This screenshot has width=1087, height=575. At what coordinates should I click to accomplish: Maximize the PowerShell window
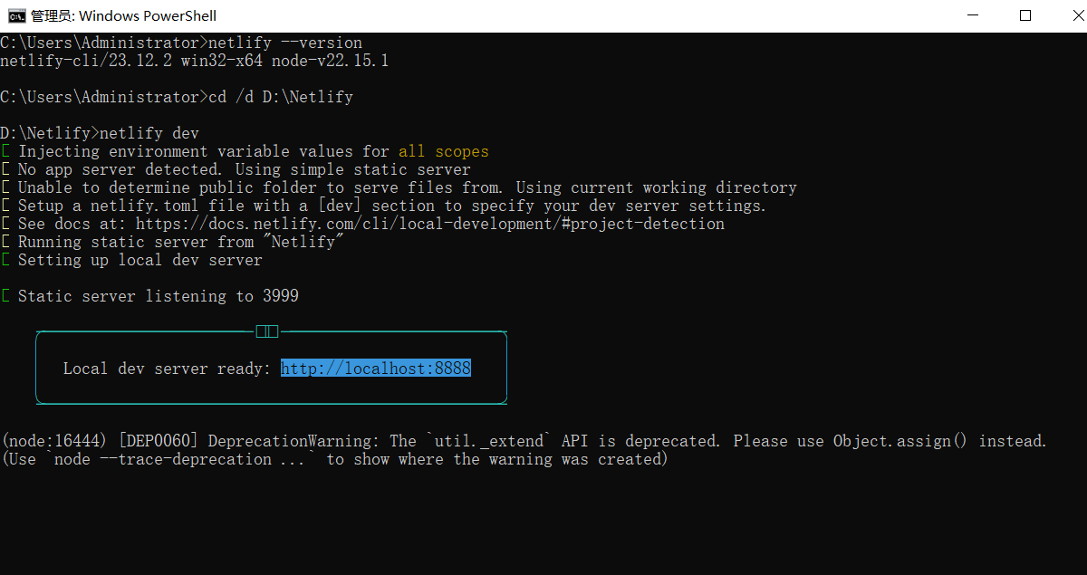pyautogui.click(x=1024, y=15)
